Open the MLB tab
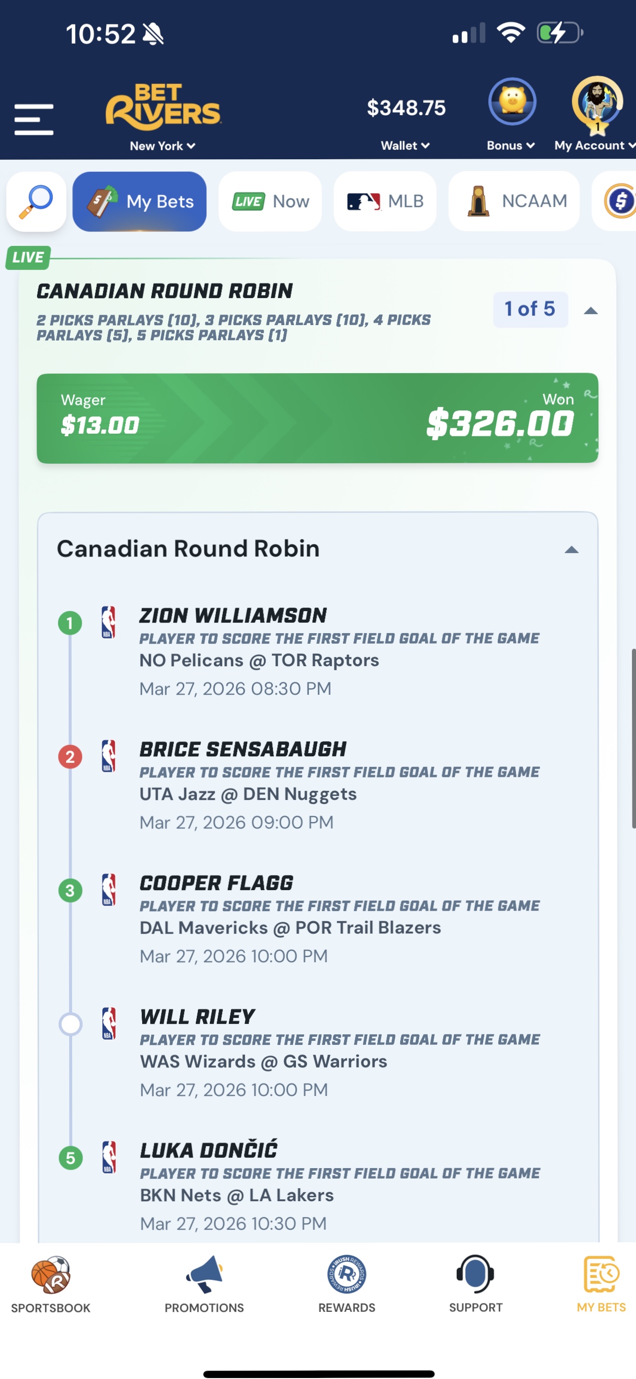636x1379 pixels. (x=385, y=202)
